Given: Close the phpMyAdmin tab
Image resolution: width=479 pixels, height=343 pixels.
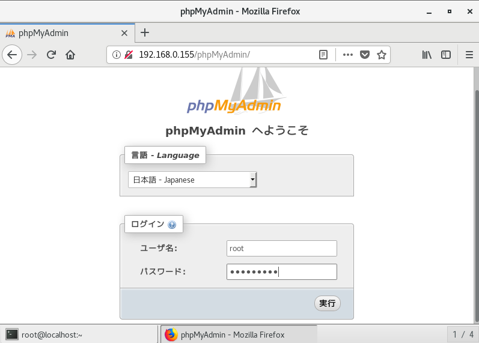Looking at the screenshot, I should tap(124, 33).
